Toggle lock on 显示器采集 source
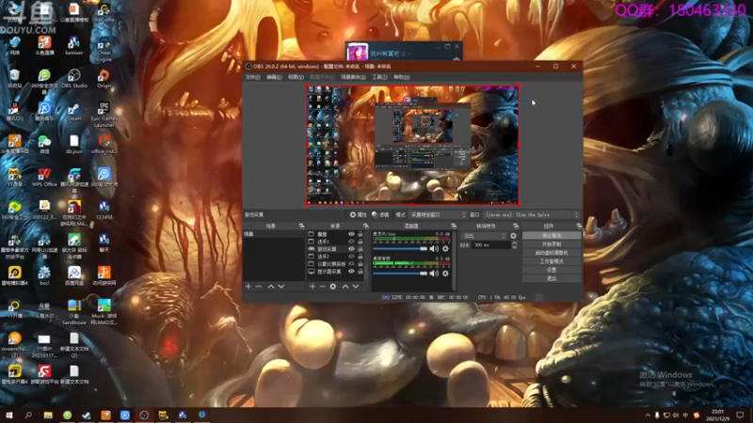This screenshot has width=753, height=423. pyautogui.click(x=360, y=272)
